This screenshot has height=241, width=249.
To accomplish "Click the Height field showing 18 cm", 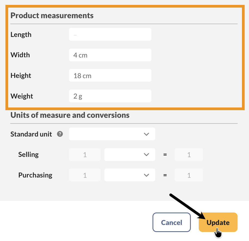I will [110, 75].
